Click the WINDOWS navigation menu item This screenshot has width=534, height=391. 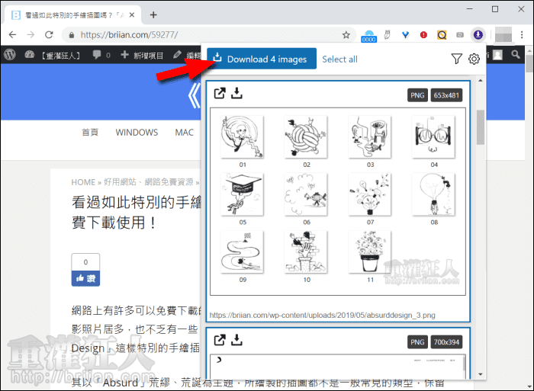[137, 132]
